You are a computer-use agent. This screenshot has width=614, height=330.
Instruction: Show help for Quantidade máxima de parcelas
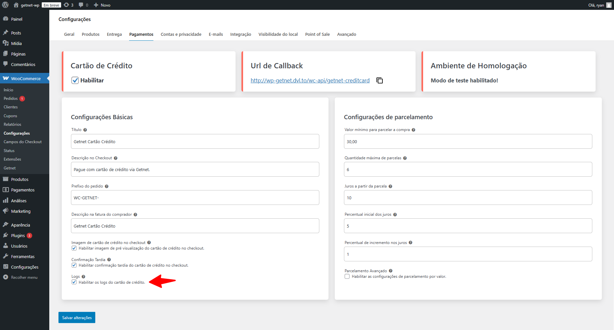tap(405, 158)
